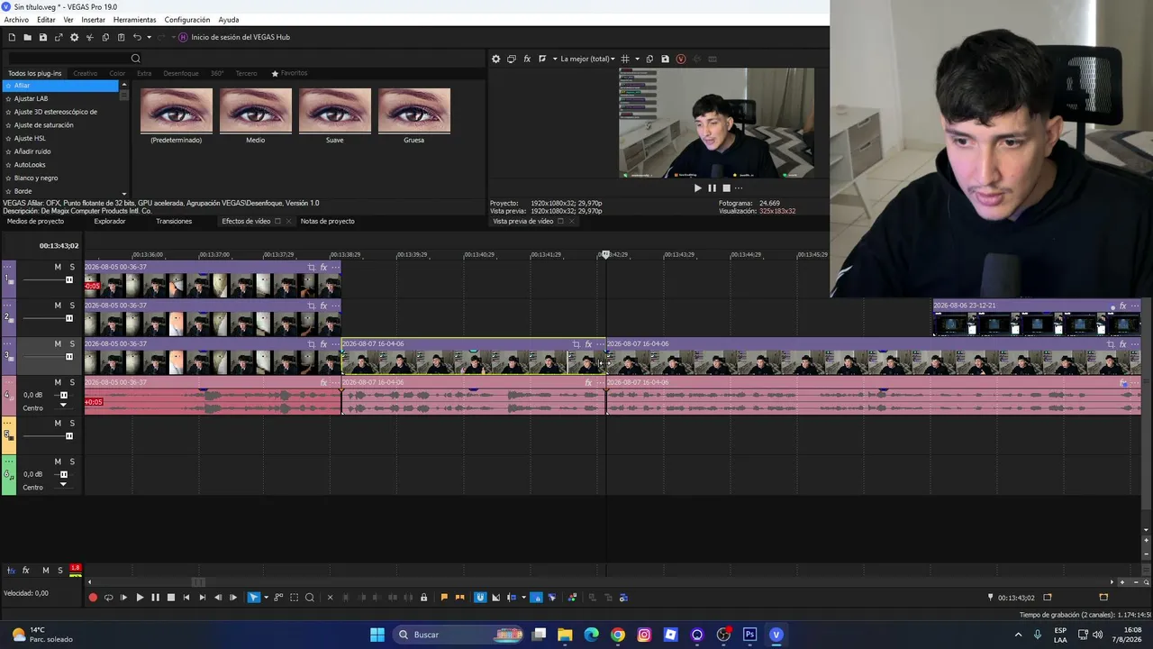1153x649 pixels.
Task: Open project properties gear in main toolbar
Action: click(x=74, y=37)
